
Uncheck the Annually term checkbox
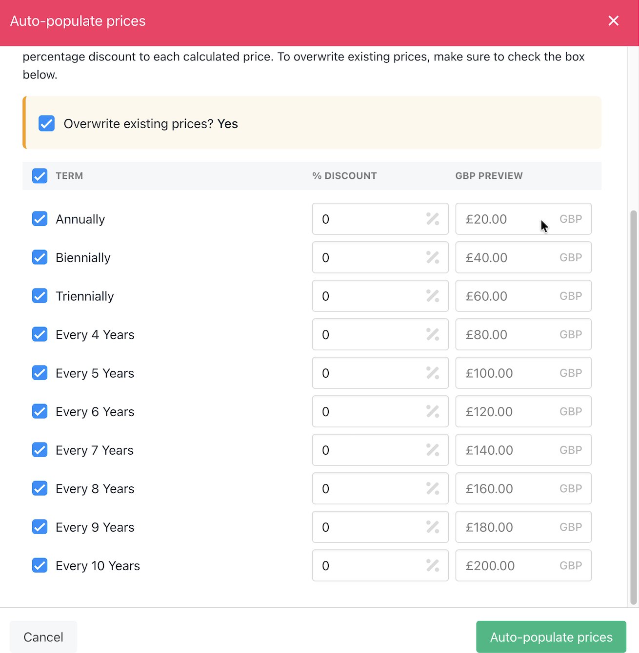tap(40, 219)
